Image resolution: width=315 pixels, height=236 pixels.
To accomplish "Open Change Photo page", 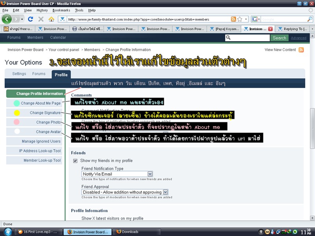I will 34,122.
